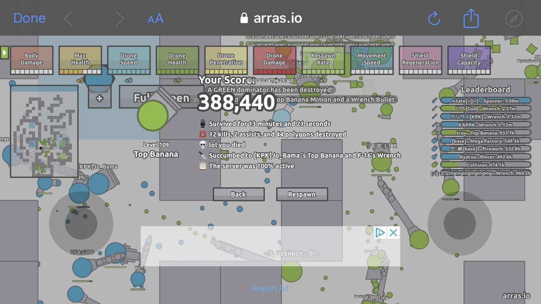Upgrade the Max Health stat

[80, 60]
